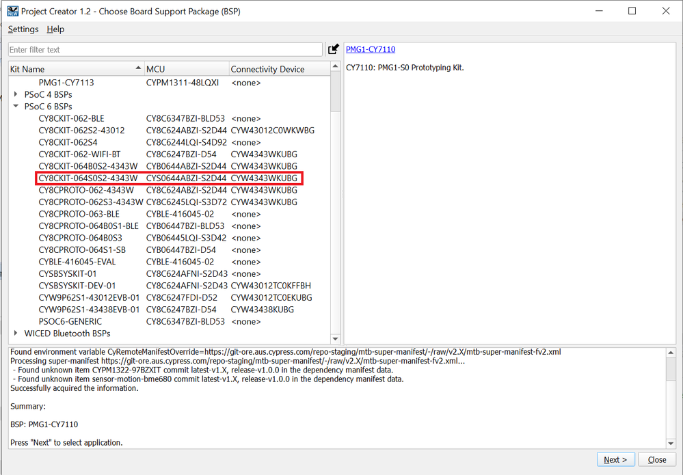Click MCU cell CY8C6244LQI-S4D92
This screenshot has width=683, height=475.
[187, 142]
